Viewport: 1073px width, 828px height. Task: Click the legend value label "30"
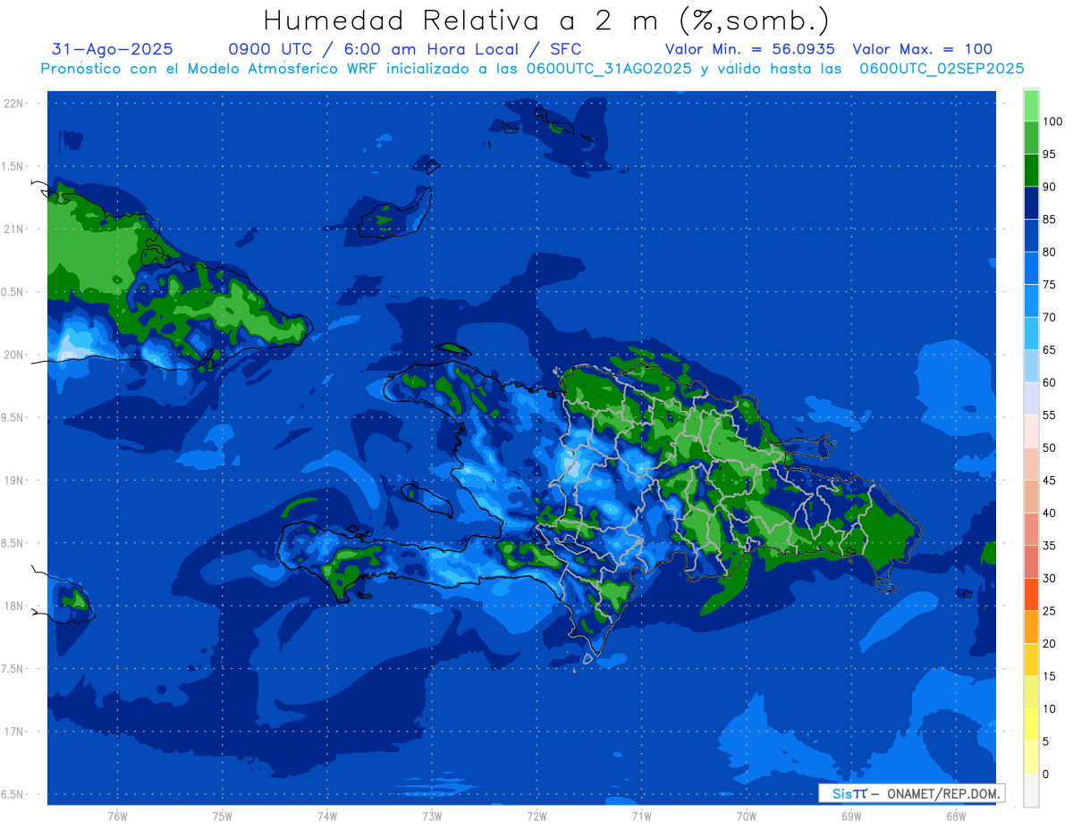click(1049, 578)
